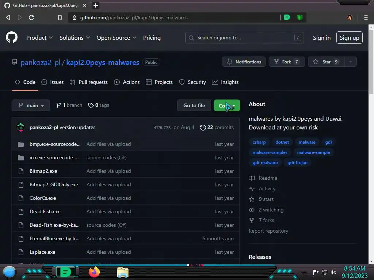Click the green Brave shield icon

click(x=300, y=17)
